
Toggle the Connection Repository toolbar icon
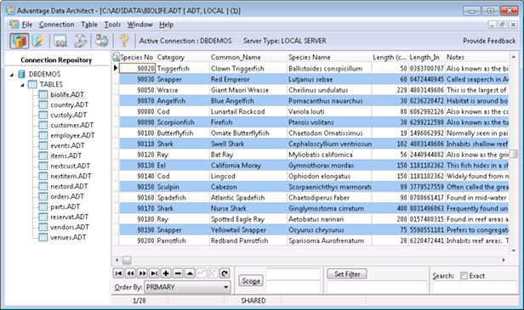[x=20, y=41]
